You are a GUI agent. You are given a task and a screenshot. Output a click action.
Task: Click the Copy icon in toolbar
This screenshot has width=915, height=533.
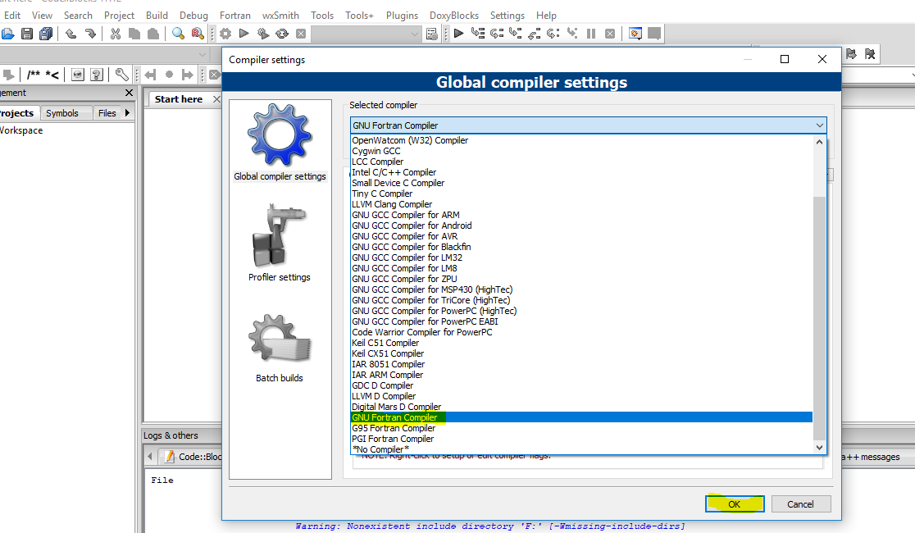coord(134,34)
